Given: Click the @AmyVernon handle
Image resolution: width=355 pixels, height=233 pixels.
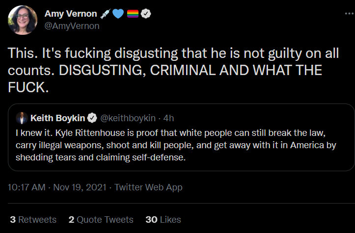Looking at the screenshot, I should [72, 26].
